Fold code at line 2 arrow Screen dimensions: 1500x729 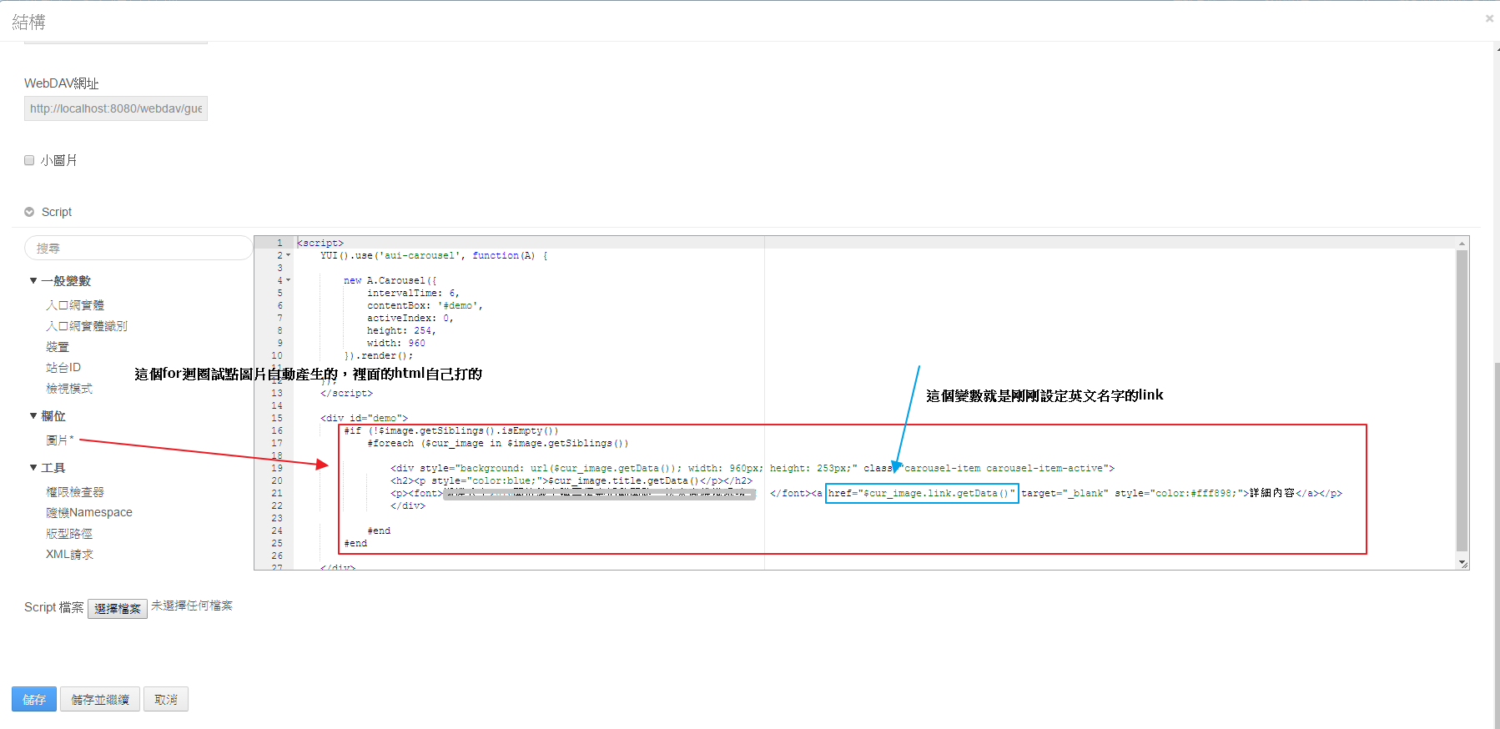289,255
